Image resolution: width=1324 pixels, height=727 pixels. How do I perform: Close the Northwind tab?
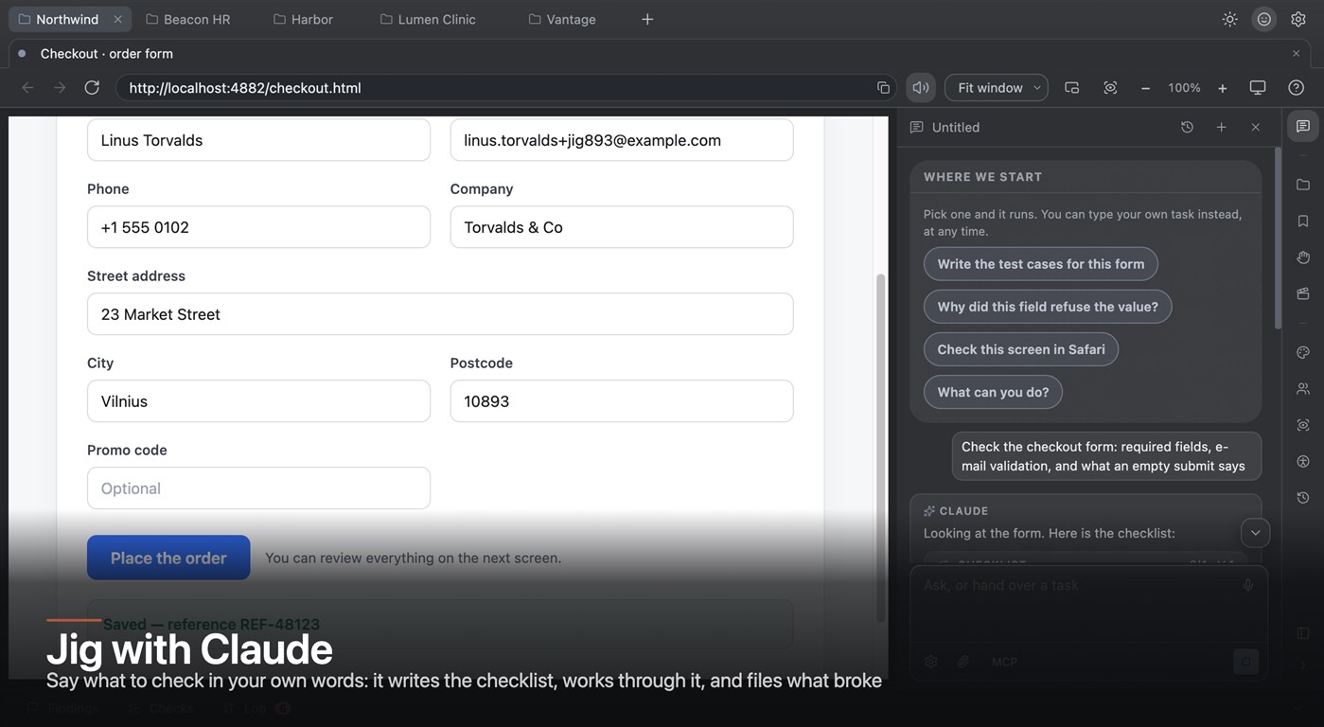[x=117, y=19]
